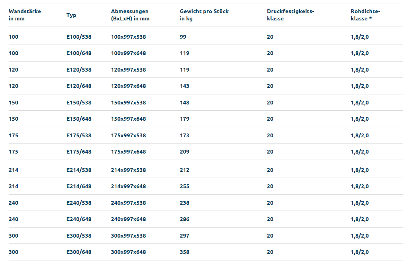Select type E150/648 cell
Viewport: 408px width, 276px height.
coord(79,119)
